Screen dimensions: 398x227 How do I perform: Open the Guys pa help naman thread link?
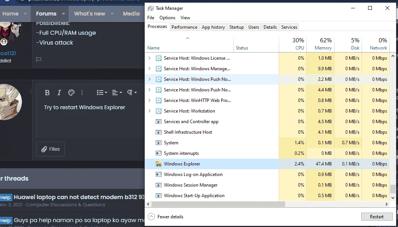(x=79, y=220)
